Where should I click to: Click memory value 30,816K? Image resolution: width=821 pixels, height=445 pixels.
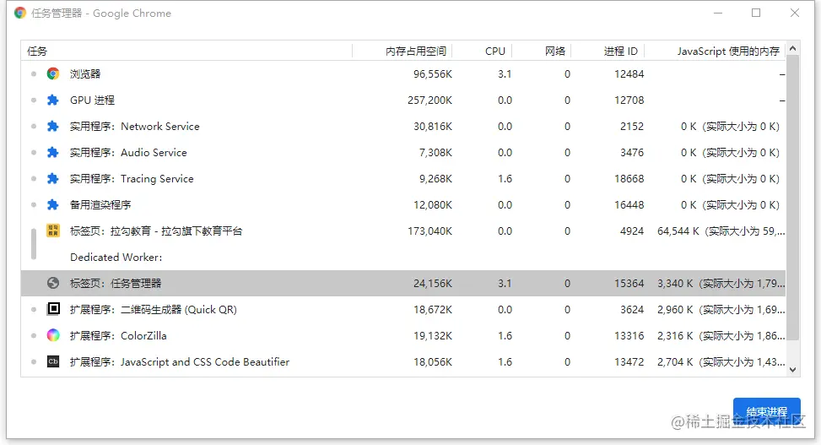tap(433, 127)
